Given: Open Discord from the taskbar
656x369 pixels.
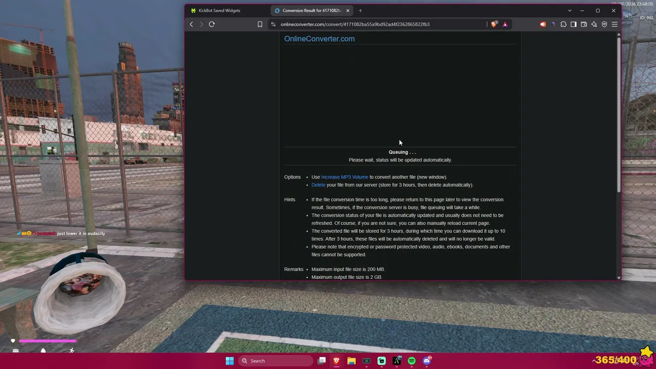Looking at the screenshot, I should [x=427, y=361].
